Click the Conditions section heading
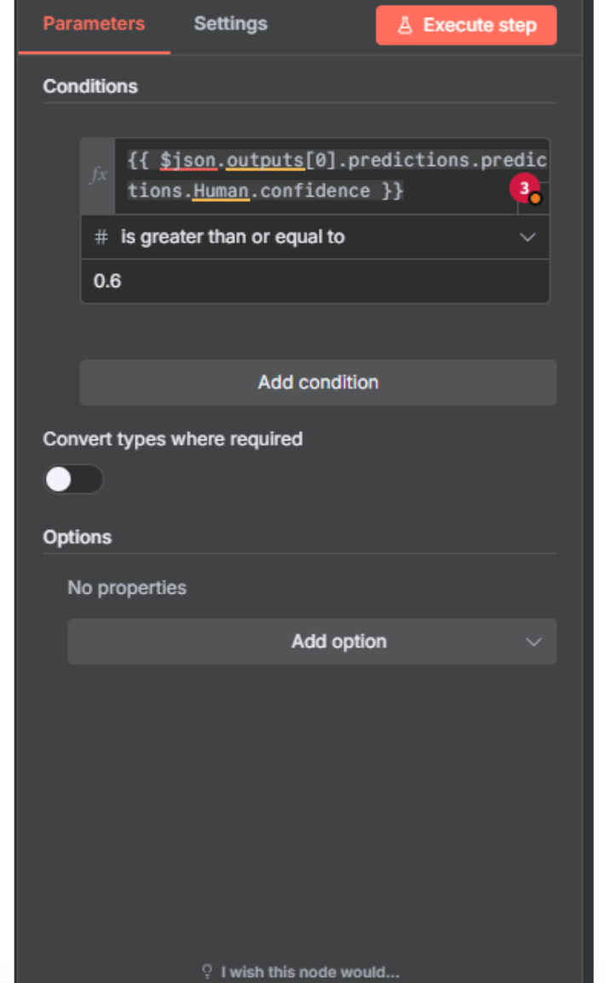This screenshot has width=605, height=983. [x=90, y=86]
